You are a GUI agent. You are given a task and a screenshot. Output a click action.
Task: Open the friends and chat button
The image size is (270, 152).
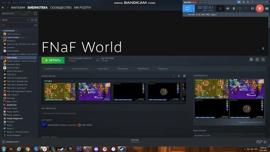(x=262, y=142)
